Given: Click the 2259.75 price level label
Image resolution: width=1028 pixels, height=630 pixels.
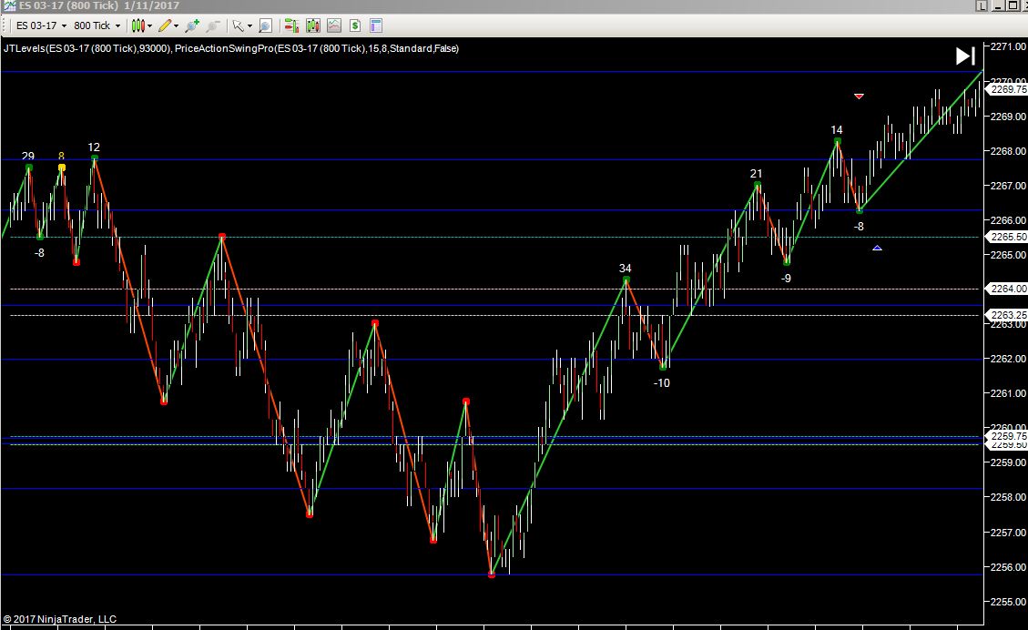Looking at the screenshot, I should [x=1007, y=436].
